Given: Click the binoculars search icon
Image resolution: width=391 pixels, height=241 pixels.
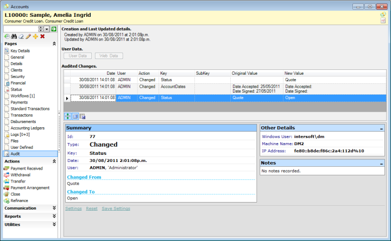Looking at the screenshot, I should pos(14,36).
